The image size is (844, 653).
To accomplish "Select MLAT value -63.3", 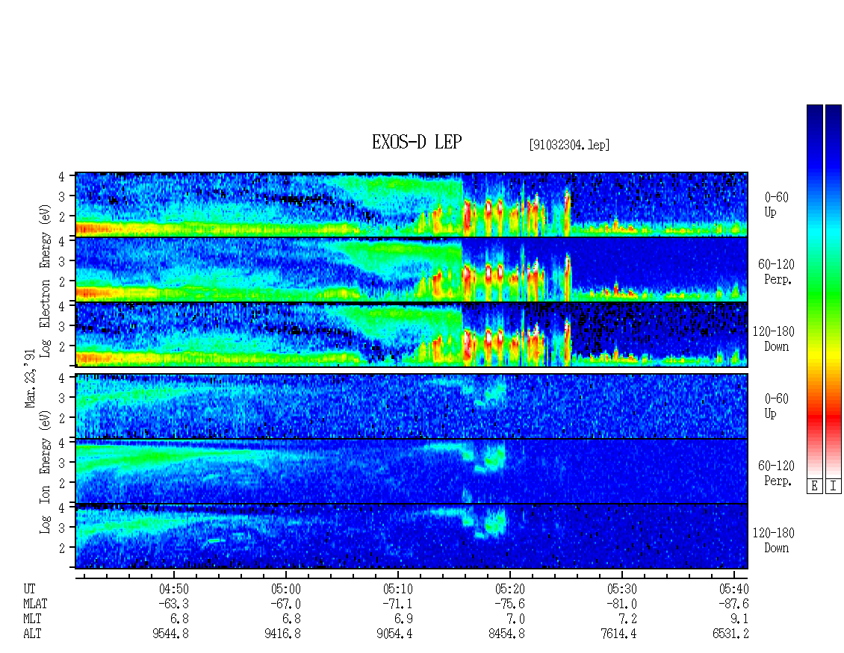I will click(173, 604).
